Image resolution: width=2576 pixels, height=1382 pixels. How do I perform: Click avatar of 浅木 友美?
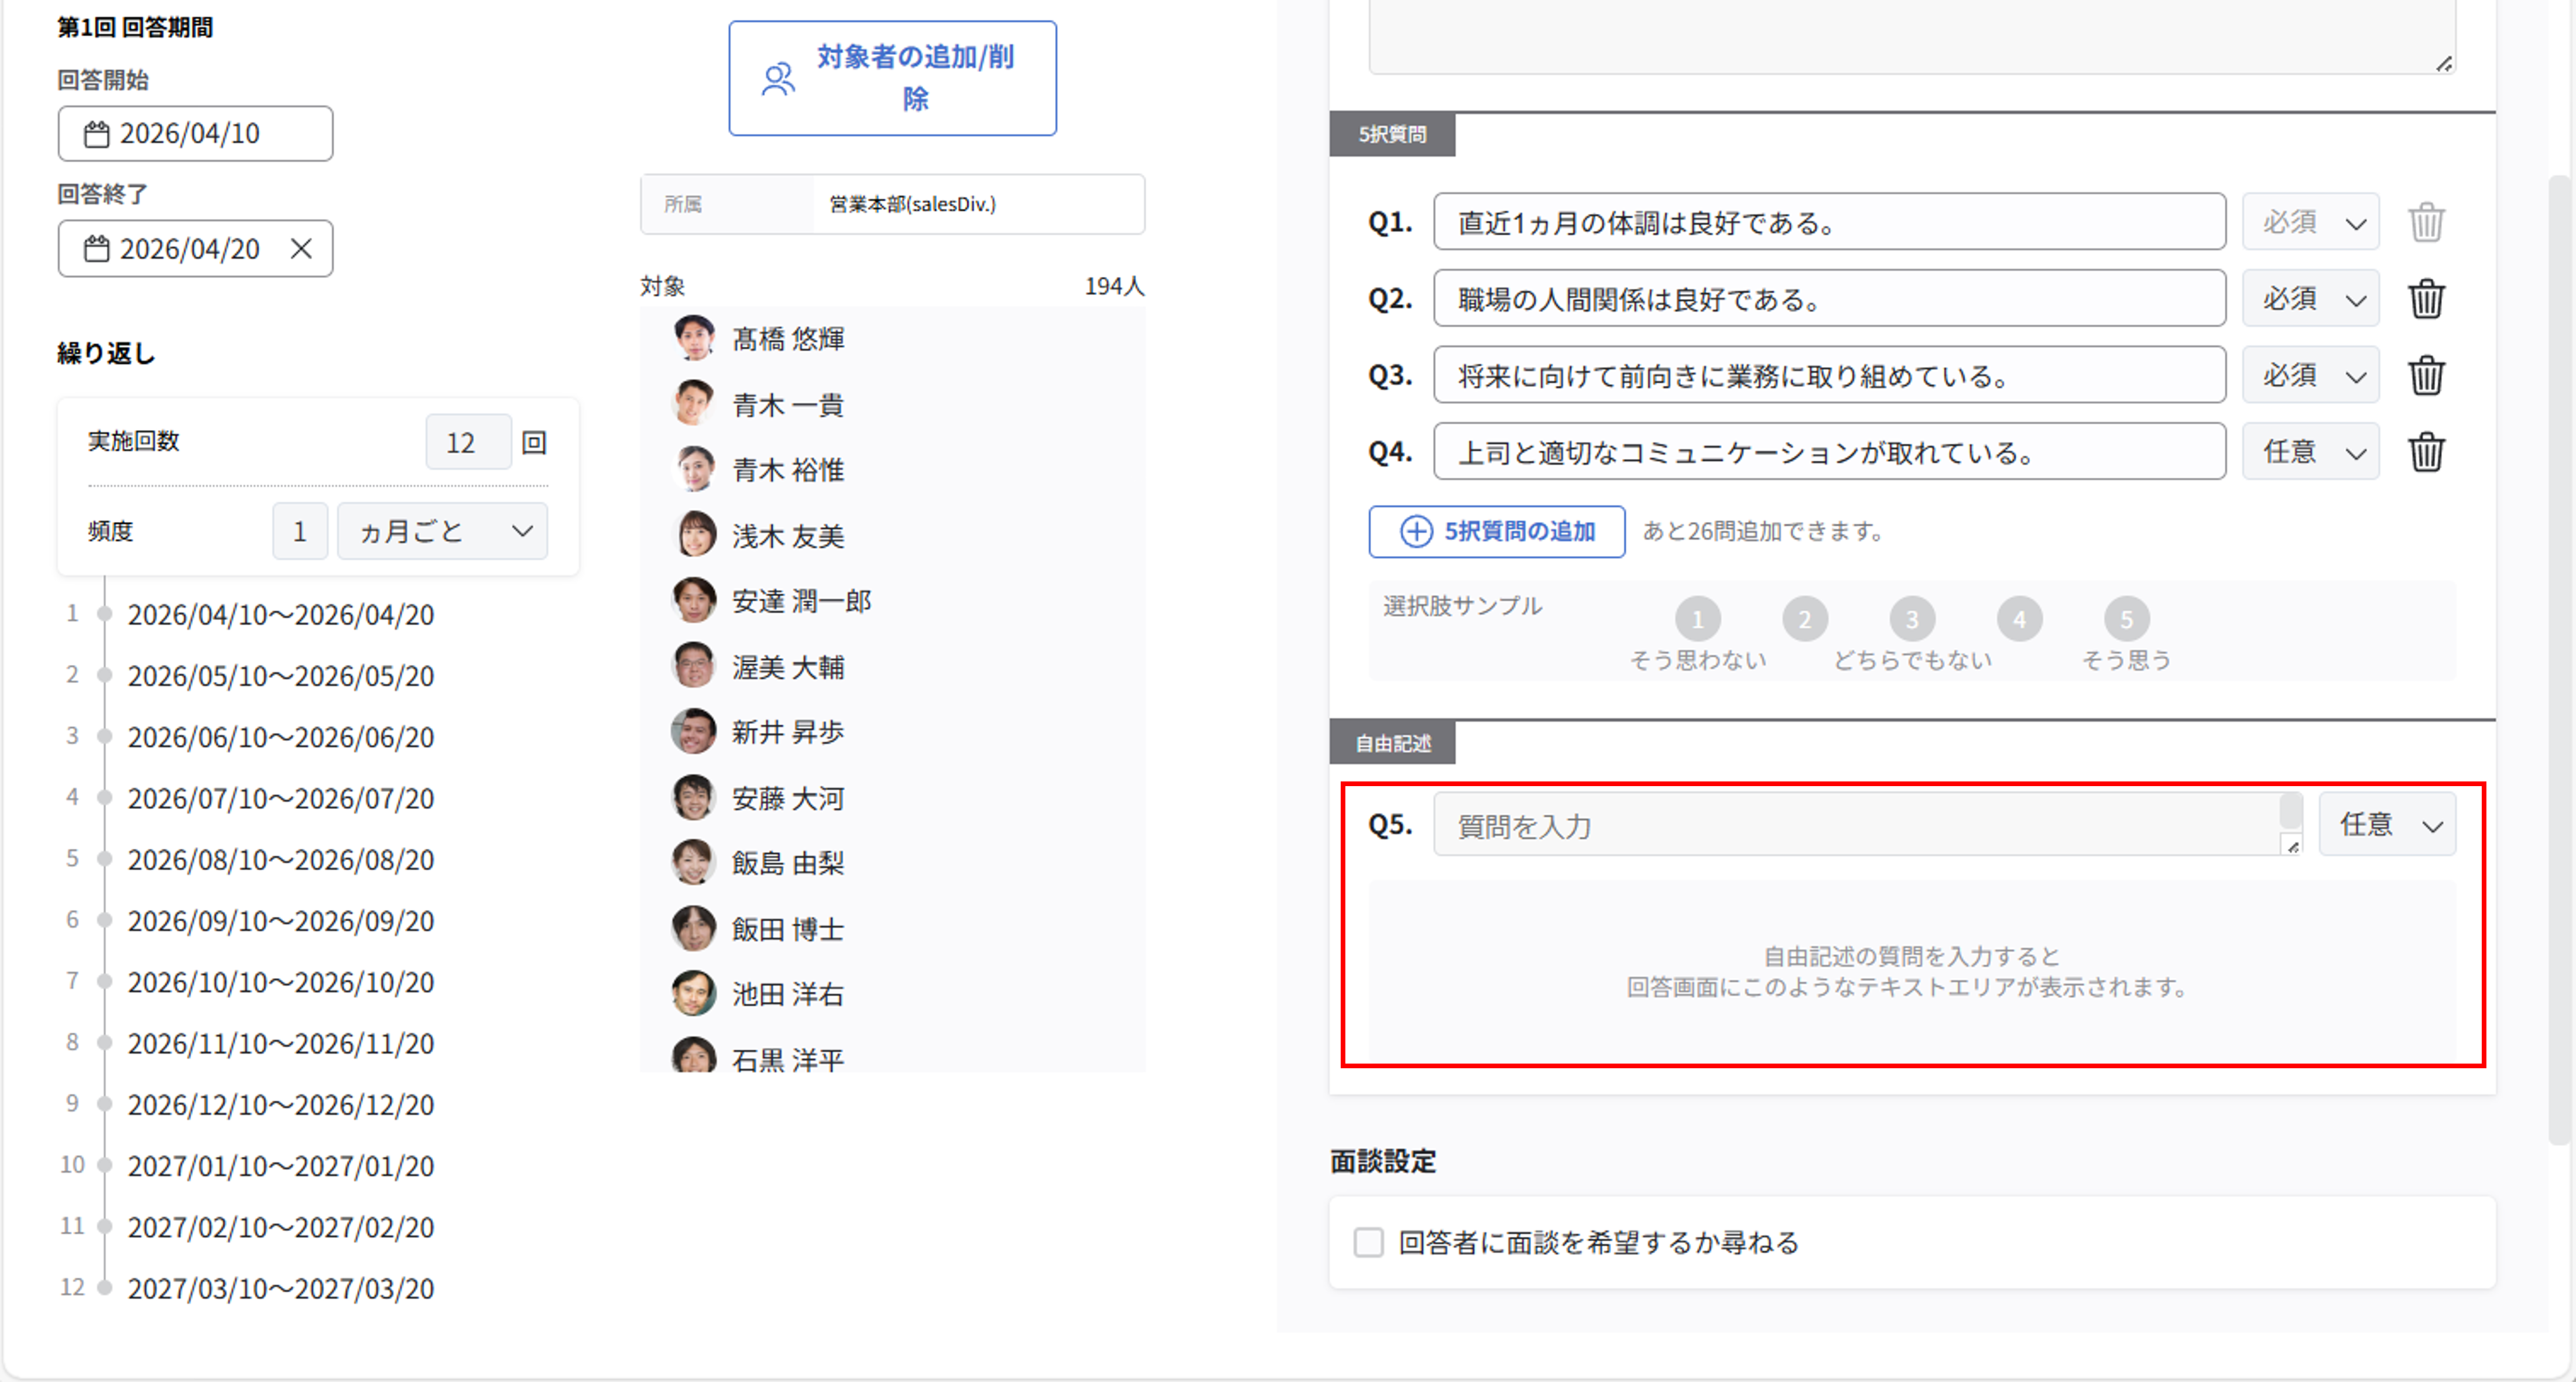[693, 535]
